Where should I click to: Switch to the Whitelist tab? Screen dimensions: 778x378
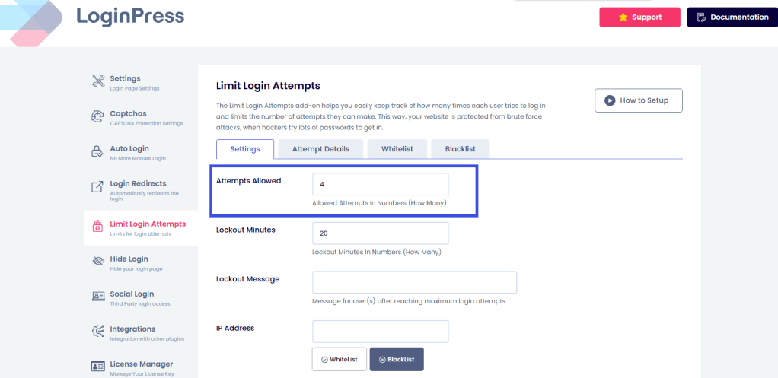pyautogui.click(x=397, y=149)
